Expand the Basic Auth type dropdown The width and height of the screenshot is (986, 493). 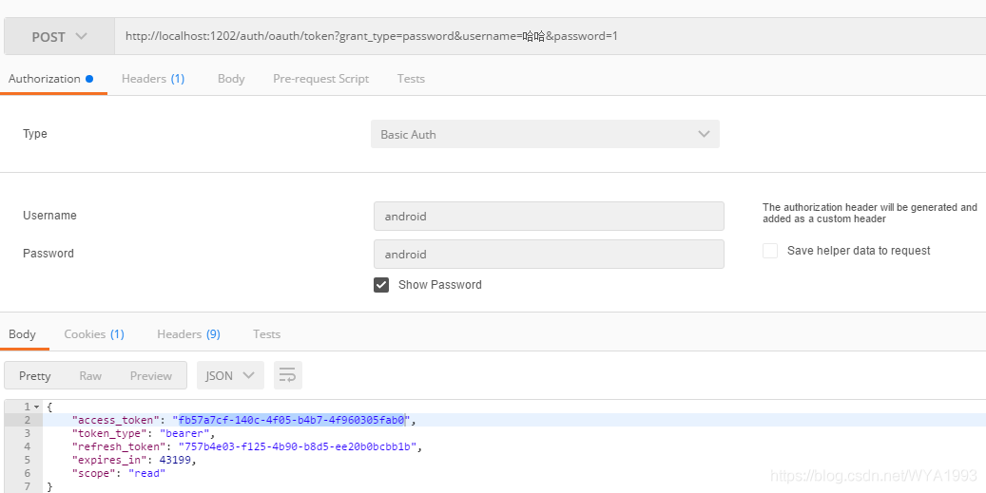(545, 134)
